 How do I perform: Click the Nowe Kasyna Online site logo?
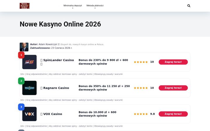pos(24,6)
